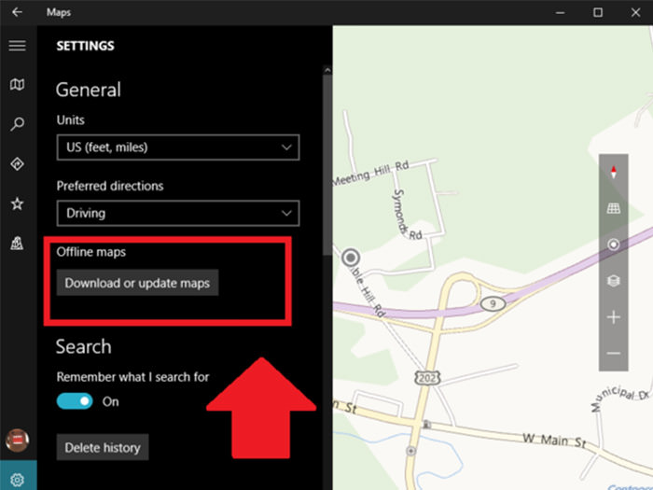653x490 pixels.
Task: Zoom out using the minus button
Action: point(613,353)
